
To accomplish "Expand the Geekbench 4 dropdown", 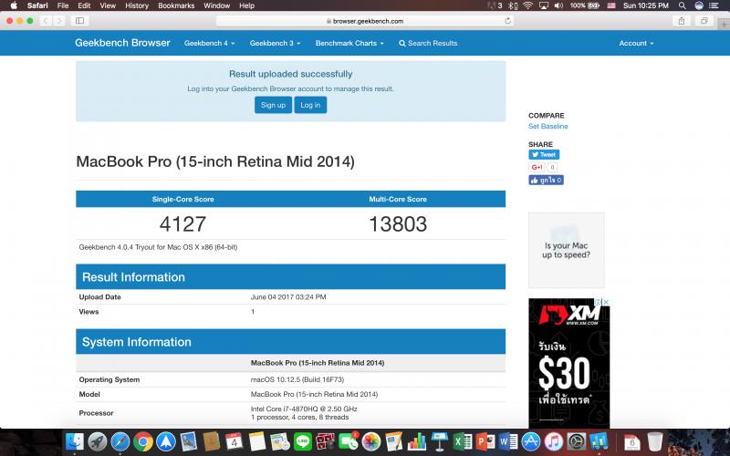I will coord(210,43).
